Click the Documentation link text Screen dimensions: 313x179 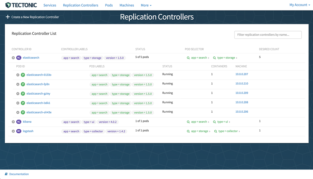click(19, 174)
